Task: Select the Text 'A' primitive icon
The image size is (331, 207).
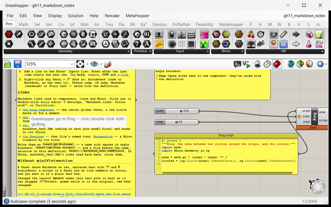Action: pos(147,44)
